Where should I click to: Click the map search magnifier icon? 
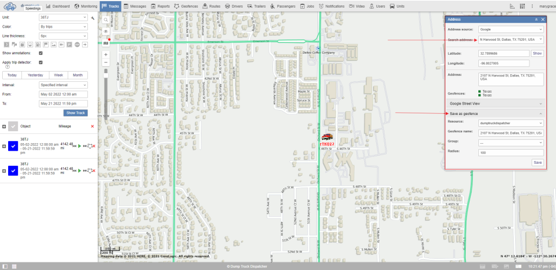[x=106, y=19]
